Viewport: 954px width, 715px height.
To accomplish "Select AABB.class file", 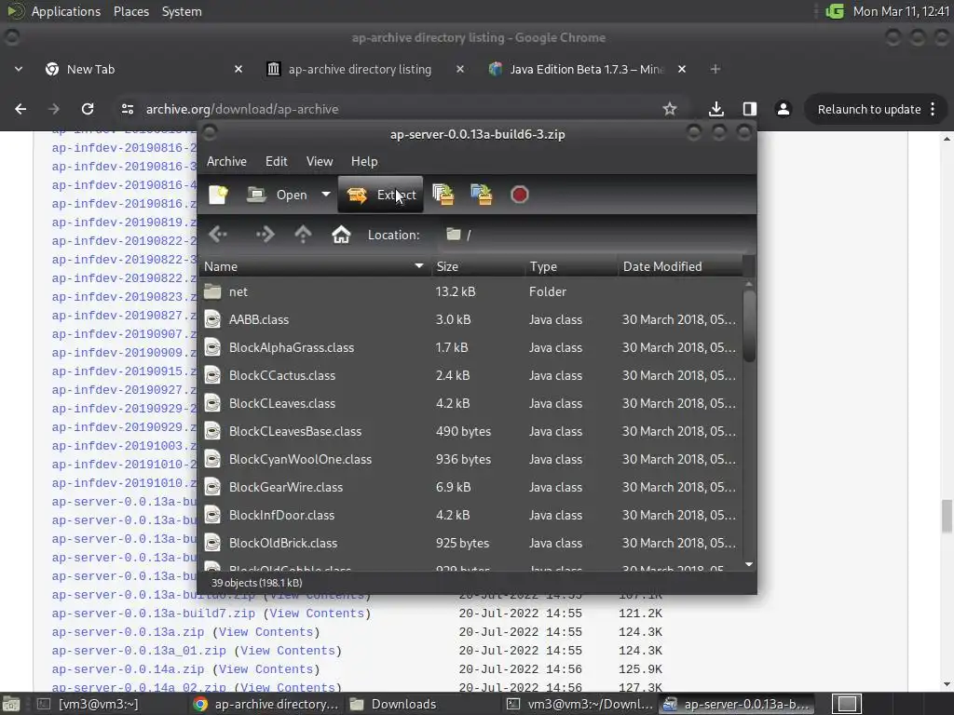I will (x=470, y=320).
